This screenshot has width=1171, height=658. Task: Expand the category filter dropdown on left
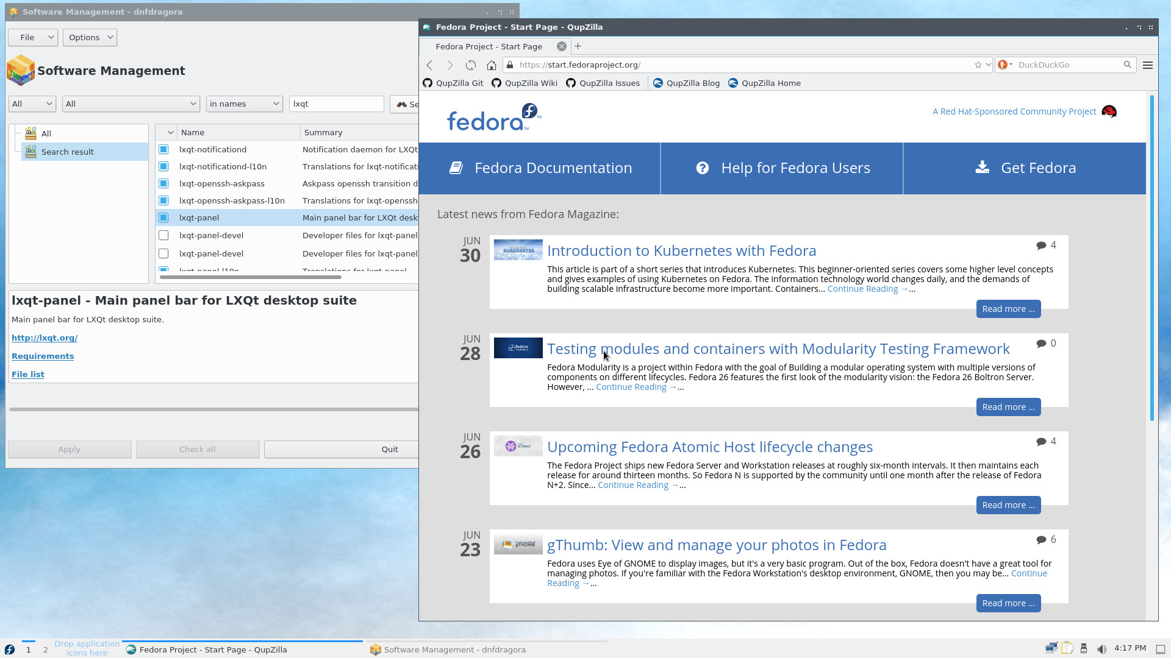(32, 103)
